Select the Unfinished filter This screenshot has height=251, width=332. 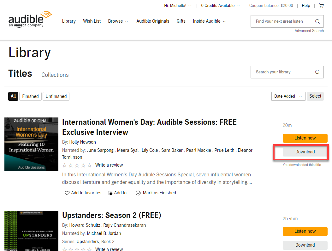coord(56,96)
